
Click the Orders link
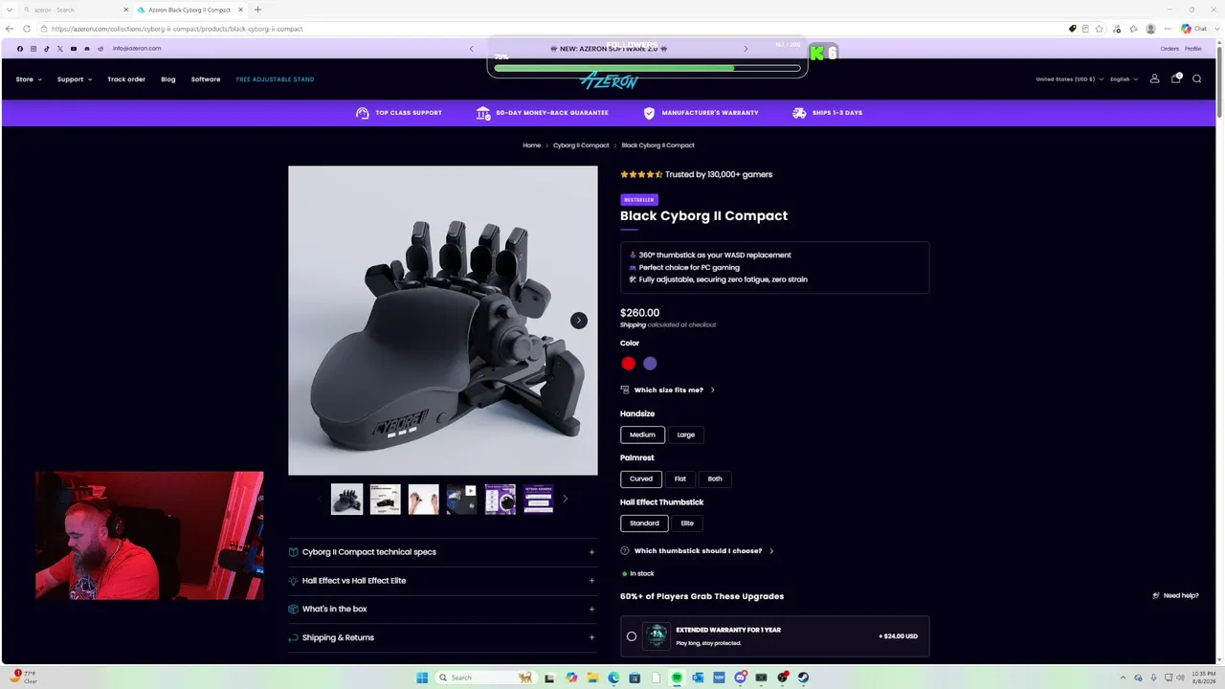click(x=1169, y=49)
